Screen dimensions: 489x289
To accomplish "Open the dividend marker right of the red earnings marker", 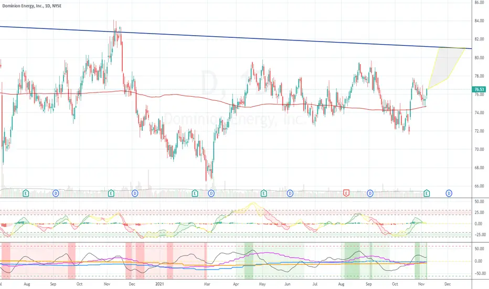I will click(370, 193).
